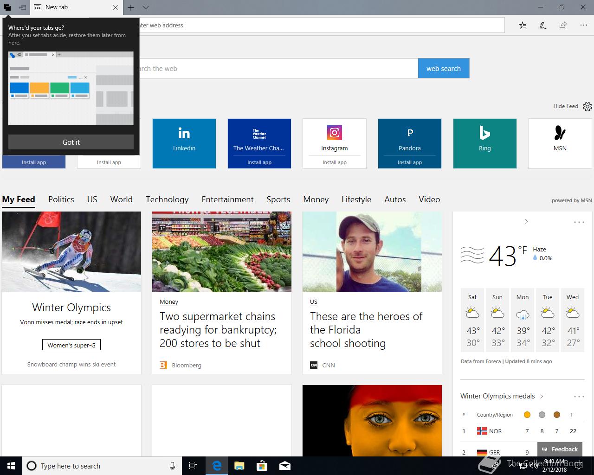
Task: Click Type here to search box
Action: pos(102,466)
